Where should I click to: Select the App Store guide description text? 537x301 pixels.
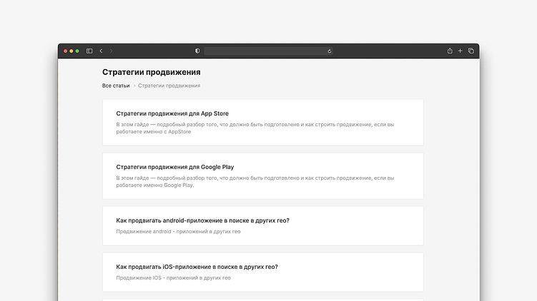tap(255, 128)
